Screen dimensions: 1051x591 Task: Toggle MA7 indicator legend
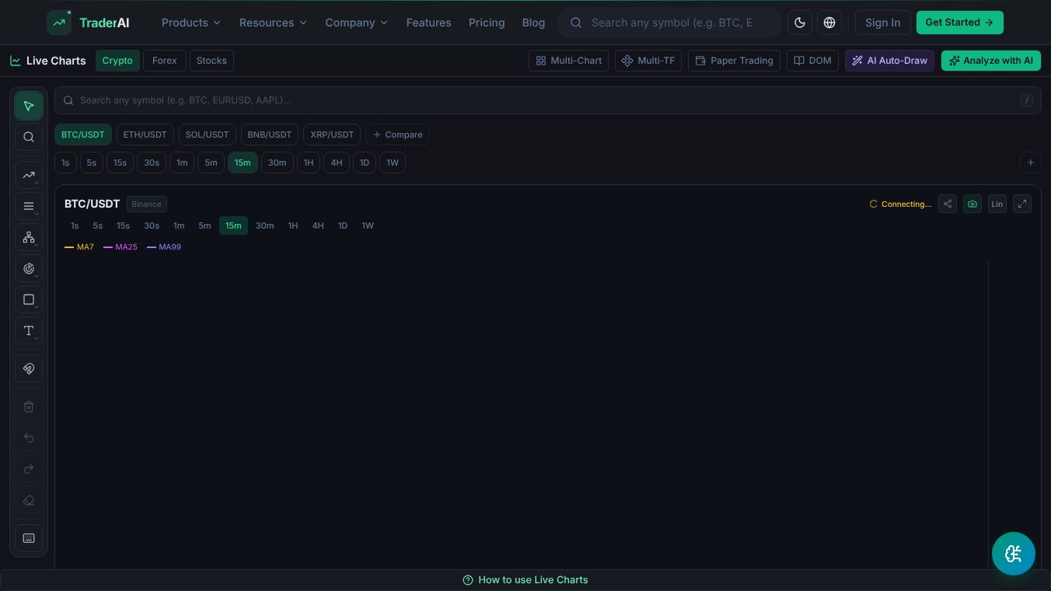pyautogui.click(x=79, y=247)
